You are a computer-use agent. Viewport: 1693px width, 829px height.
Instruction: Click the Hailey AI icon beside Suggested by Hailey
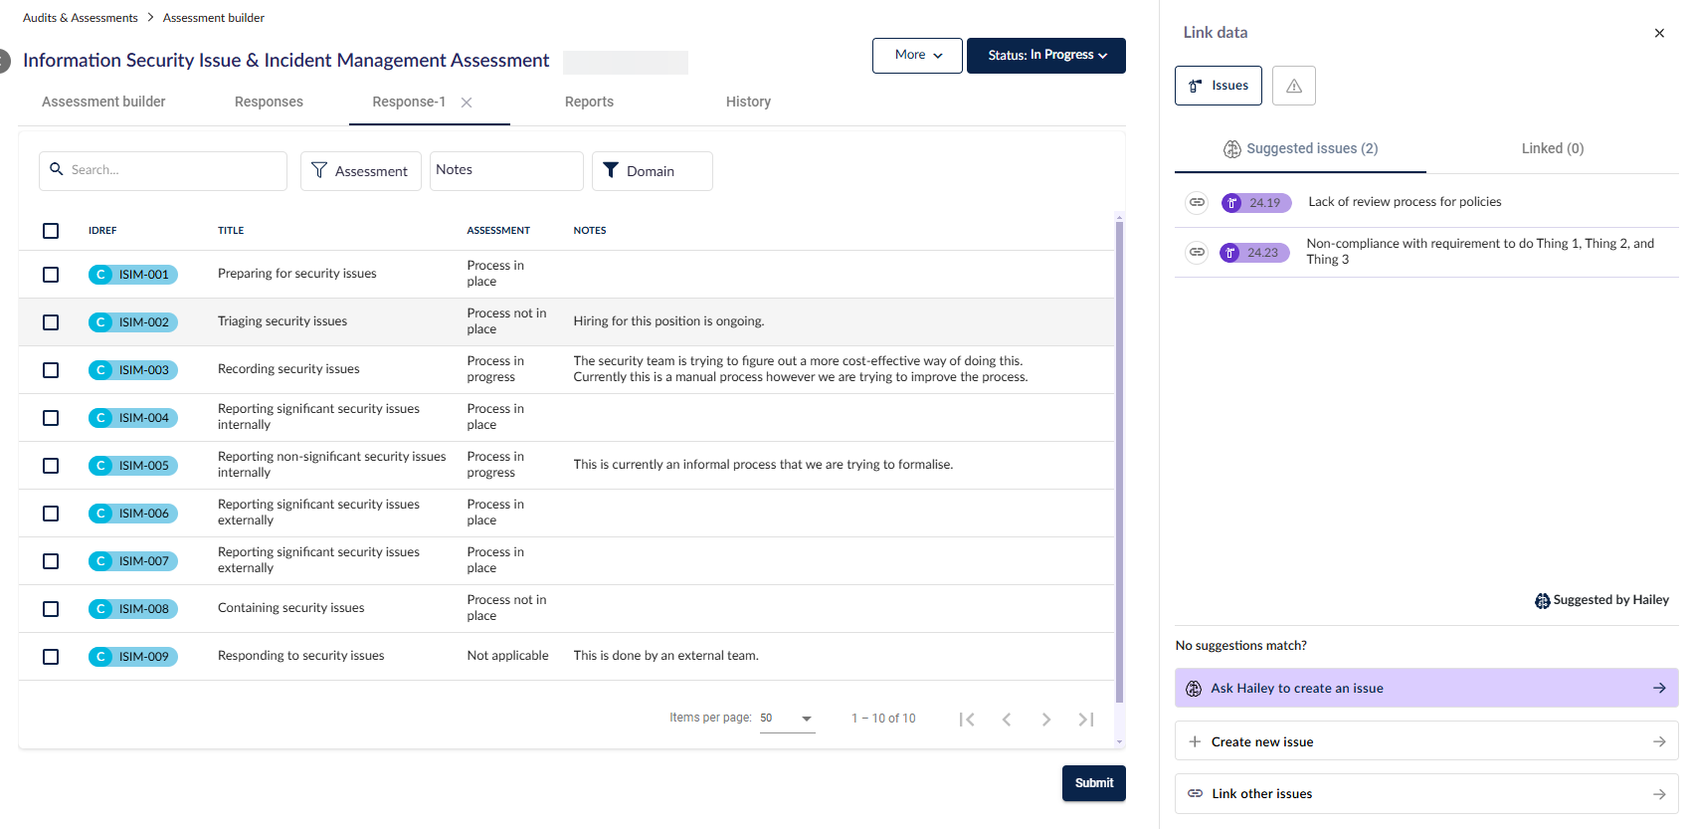pyautogui.click(x=1542, y=601)
